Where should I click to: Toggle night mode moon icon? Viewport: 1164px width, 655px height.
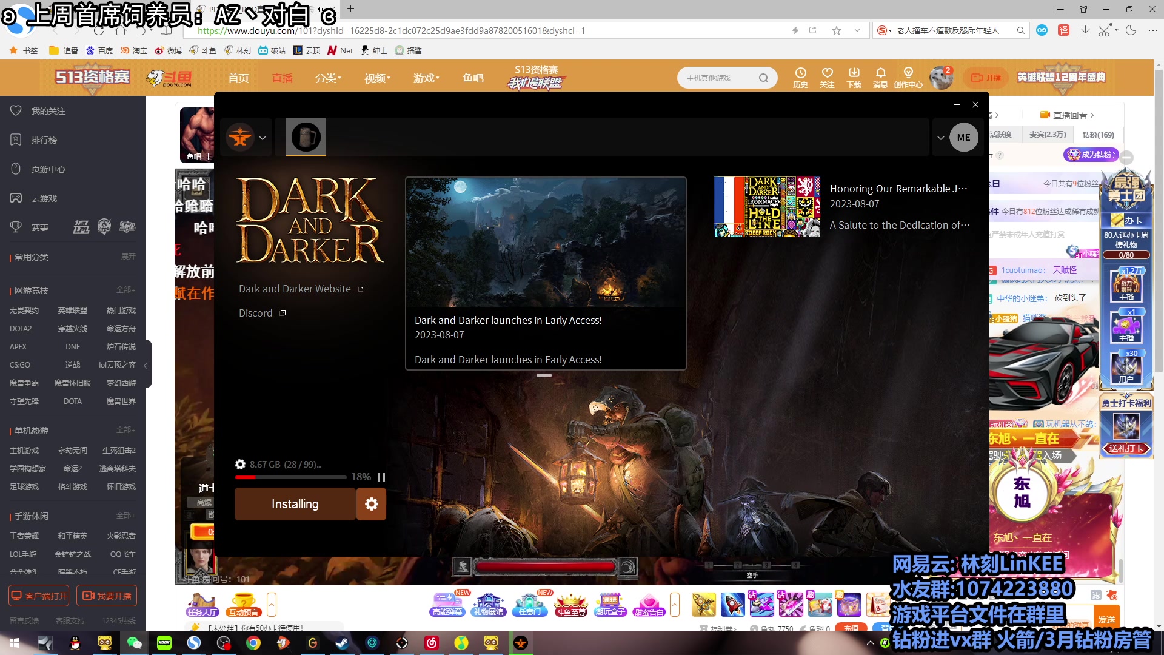pos(1131,30)
